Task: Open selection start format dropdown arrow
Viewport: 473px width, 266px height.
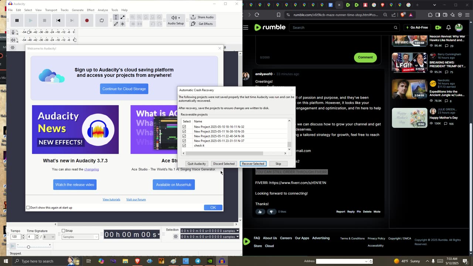Action: click(237, 231)
